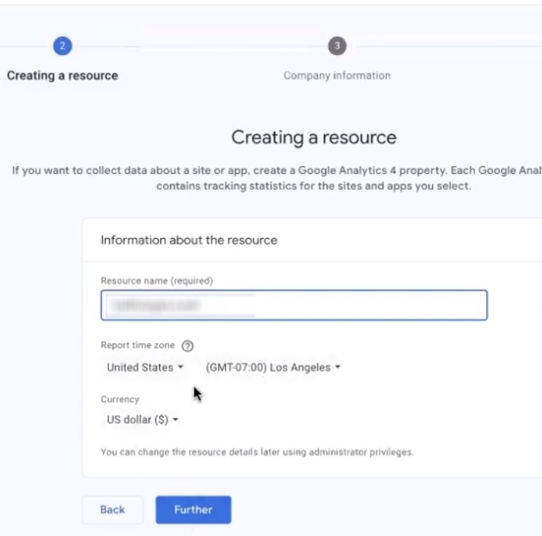Click the 'Resource name (required)' label
The width and height of the screenshot is (542, 536).
156,280
